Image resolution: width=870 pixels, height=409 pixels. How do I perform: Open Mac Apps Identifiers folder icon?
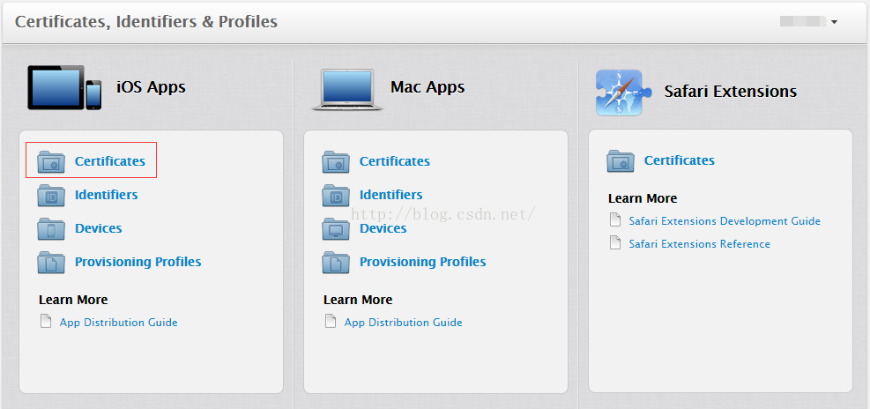click(x=336, y=196)
